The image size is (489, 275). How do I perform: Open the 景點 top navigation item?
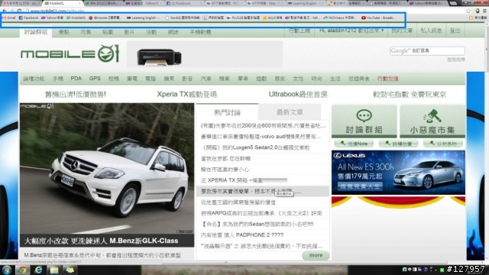(x=64, y=32)
